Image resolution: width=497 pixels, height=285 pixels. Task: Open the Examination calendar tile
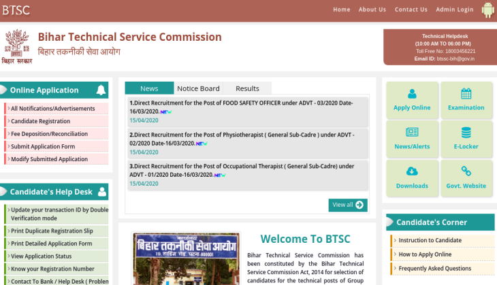pyautogui.click(x=466, y=101)
